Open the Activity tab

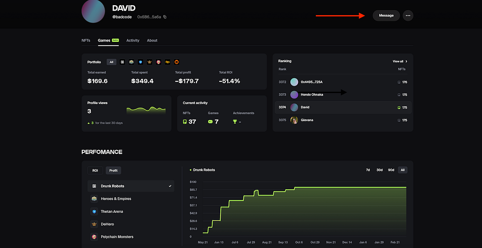click(133, 40)
